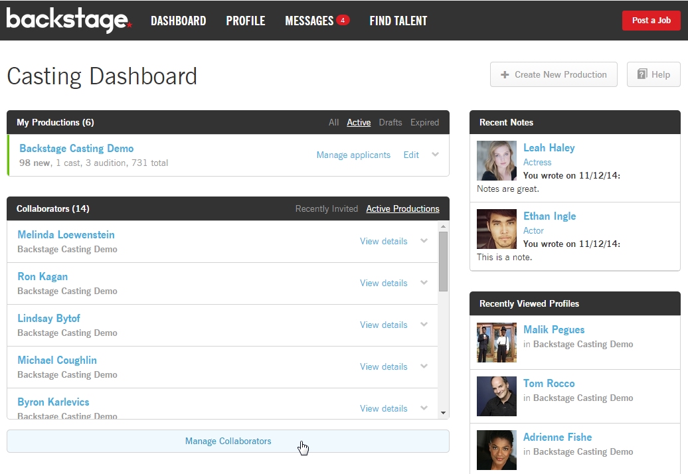Expand Michael Coughlin's options chevron
688x474 pixels.
424,366
